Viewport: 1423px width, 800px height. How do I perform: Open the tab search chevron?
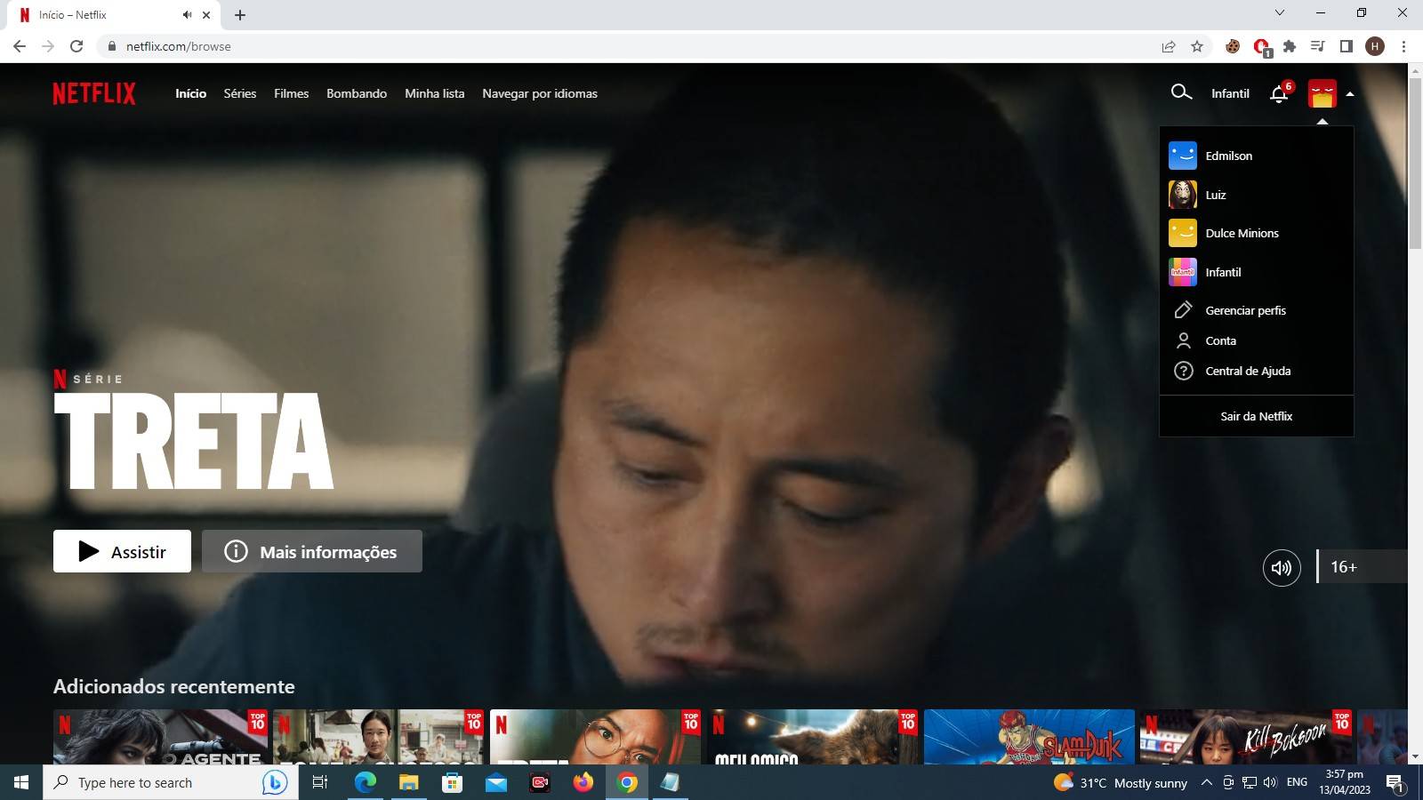pyautogui.click(x=1280, y=13)
